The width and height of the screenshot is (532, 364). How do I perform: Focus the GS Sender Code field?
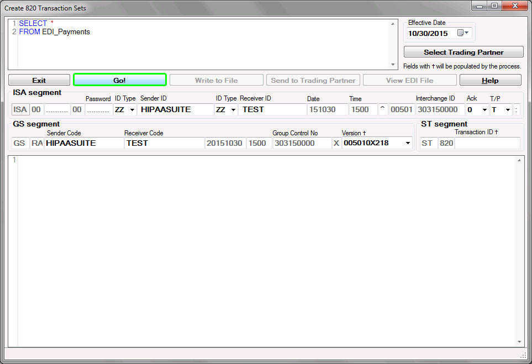click(84, 143)
